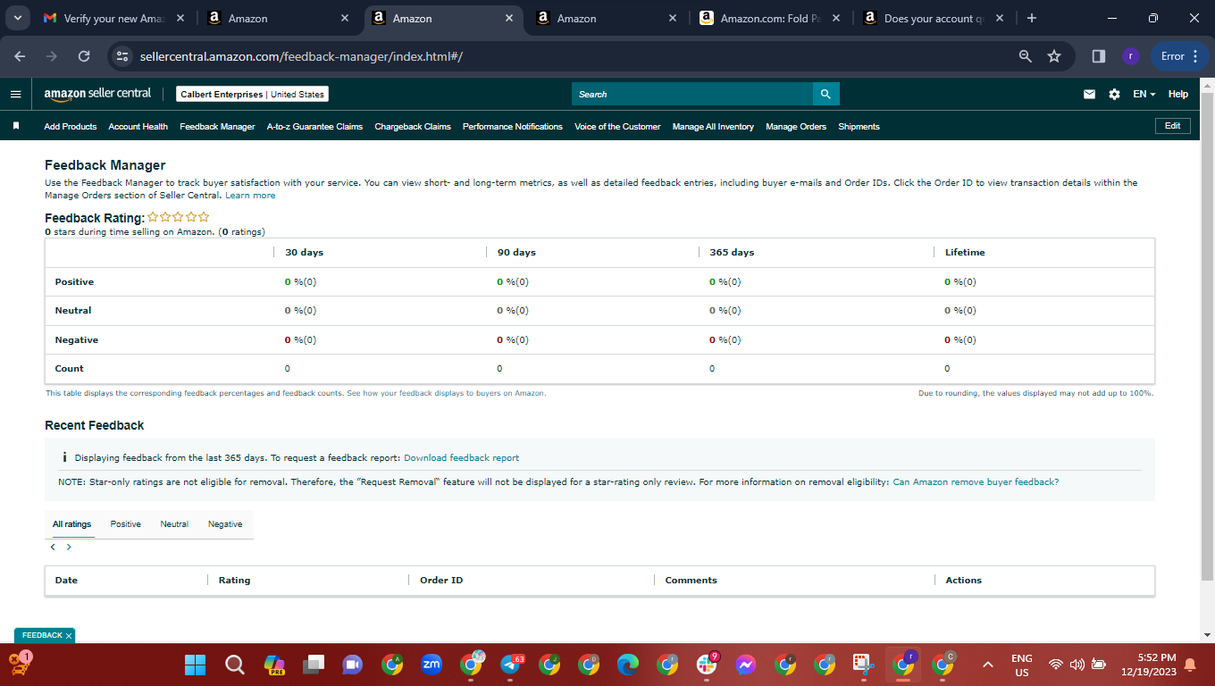Image resolution: width=1215 pixels, height=686 pixels.
Task: Open Telegram from the taskbar
Action: pyautogui.click(x=510, y=665)
